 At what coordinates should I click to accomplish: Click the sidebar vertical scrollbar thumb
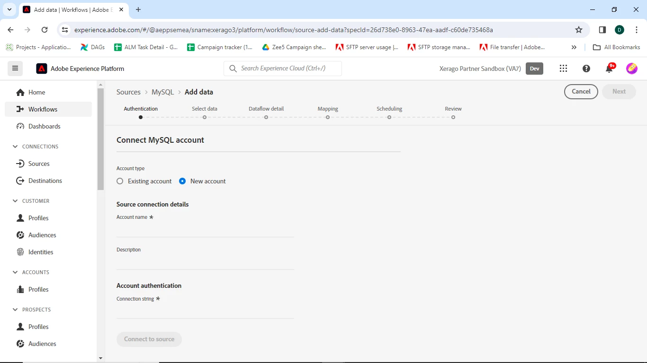click(100, 139)
